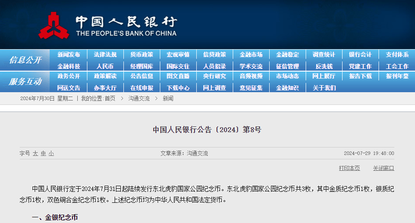415x223 pixels.
Task: Open 法律法规 menu item
Action: pyautogui.click(x=105, y=54)
